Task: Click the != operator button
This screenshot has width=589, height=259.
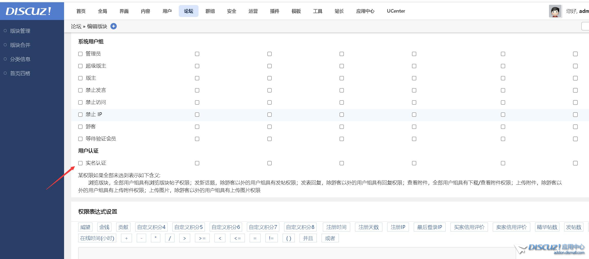Action: pos(271,238)
